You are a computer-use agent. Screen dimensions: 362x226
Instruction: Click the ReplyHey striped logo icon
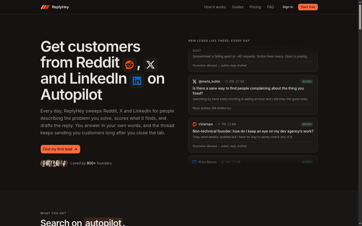45,7
